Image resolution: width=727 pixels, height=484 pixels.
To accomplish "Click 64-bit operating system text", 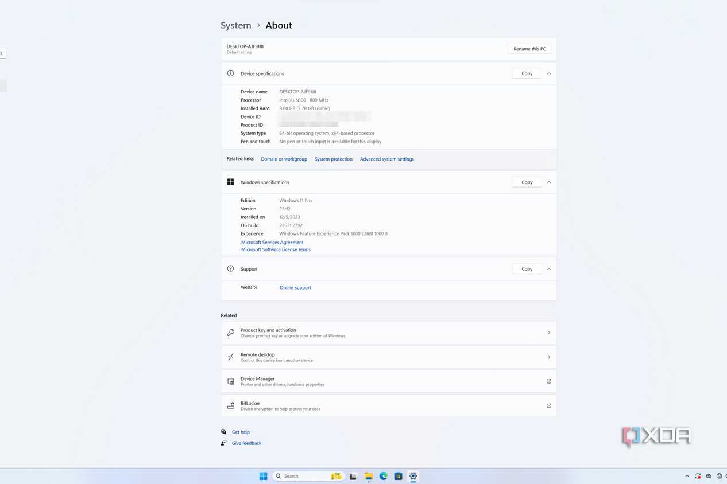I will (327, 133).
